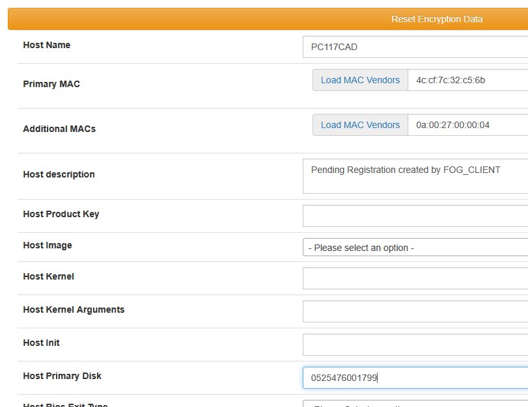The height and width of the screenshot is (407, 528).
Task: Click the Additional MACs address field
Action: point(467,125)
